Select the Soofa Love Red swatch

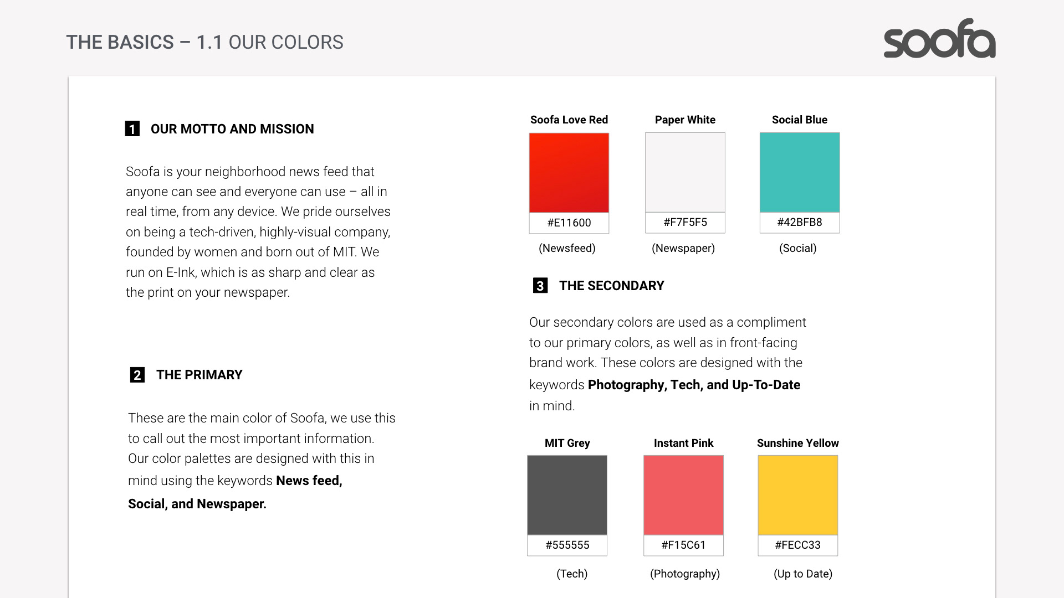point(569,173)
